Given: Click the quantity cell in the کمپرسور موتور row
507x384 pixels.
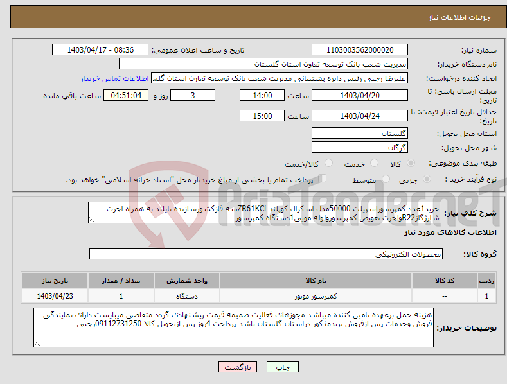Looking at the screenshot, I should (121, 296).
